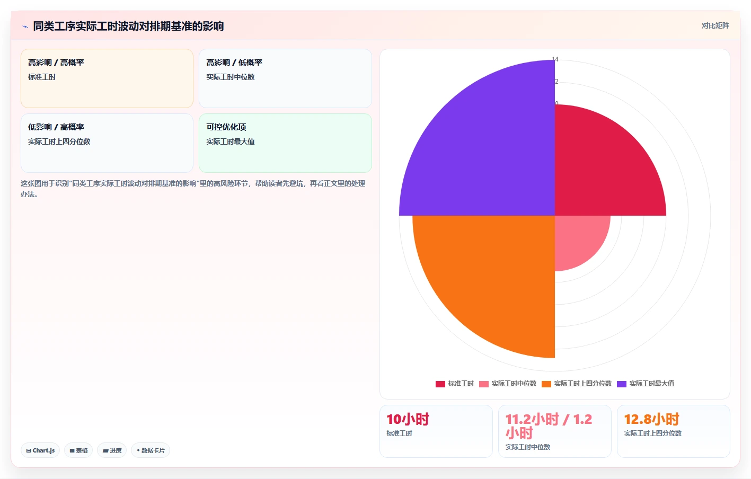The height and width of the screenshot is (479, 751).
Task: Click the 12.8小时 stat card
Action: point(674,431)
